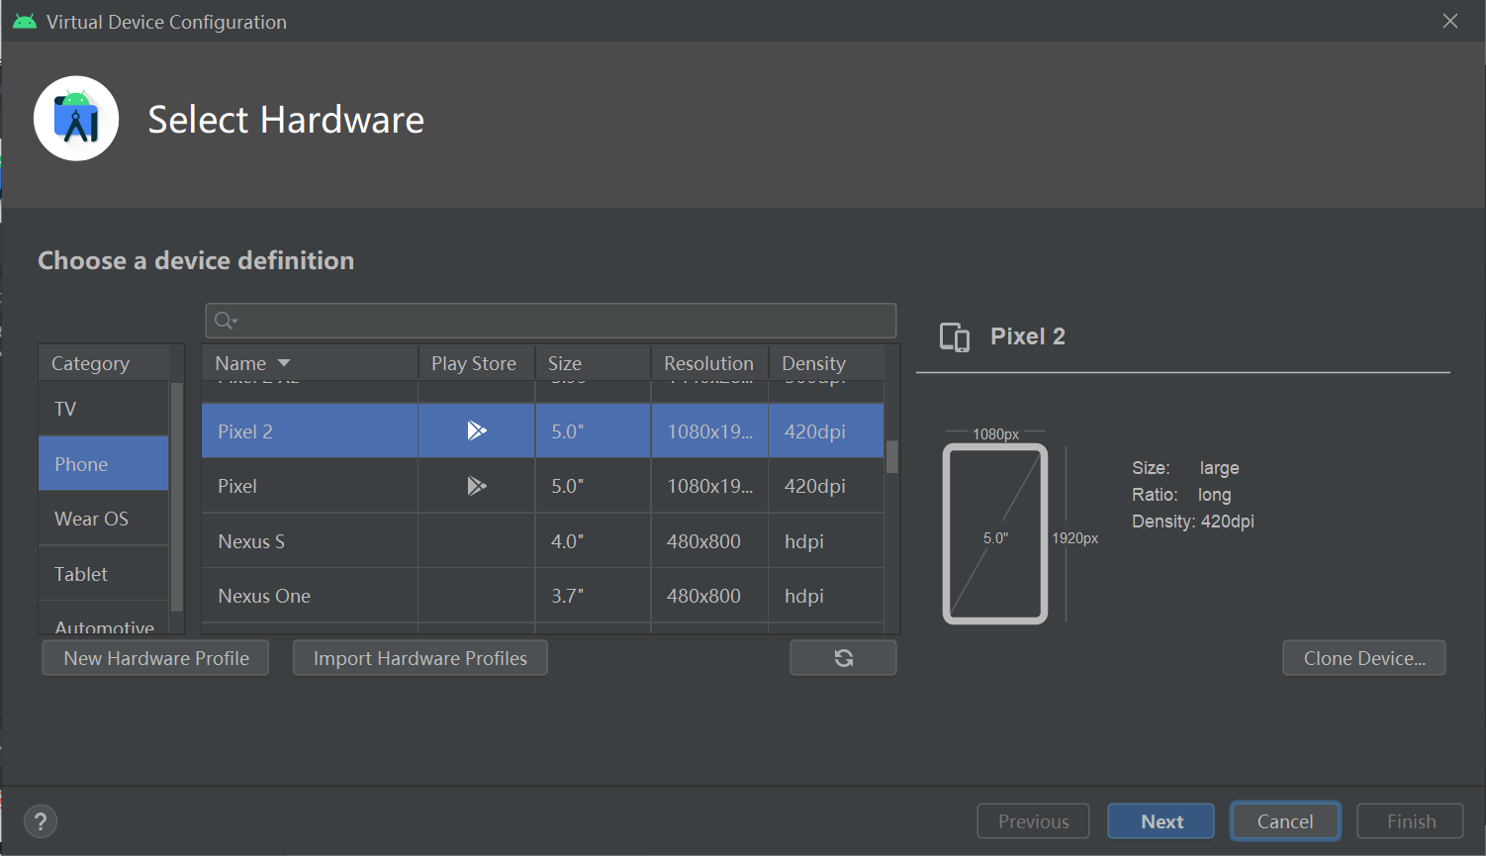Select the Pixel device name cell
This screenshot has width=1486, height=856.
pyautogui.click(x=310, y=486)
